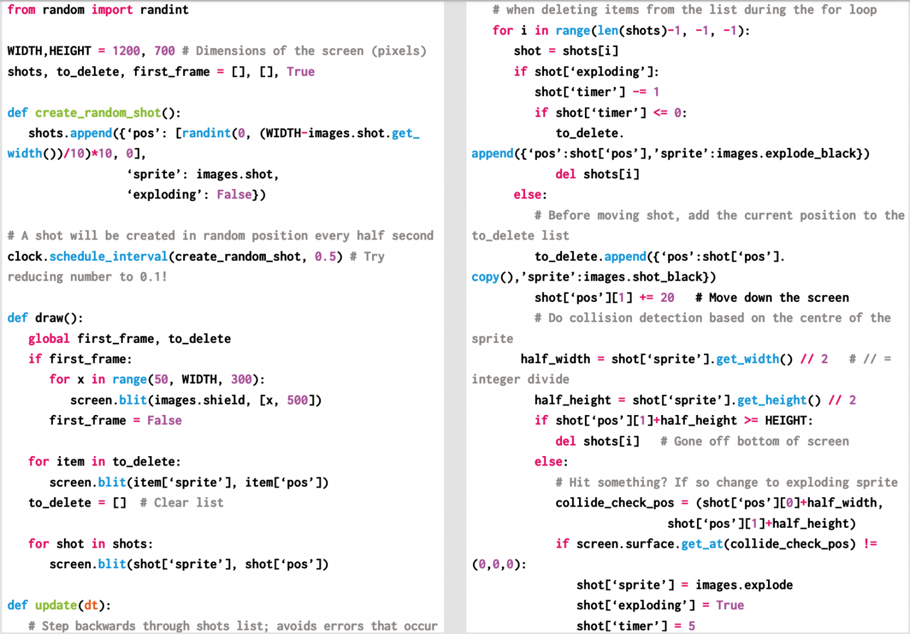Click the get_height method call

tap(772, 400)
